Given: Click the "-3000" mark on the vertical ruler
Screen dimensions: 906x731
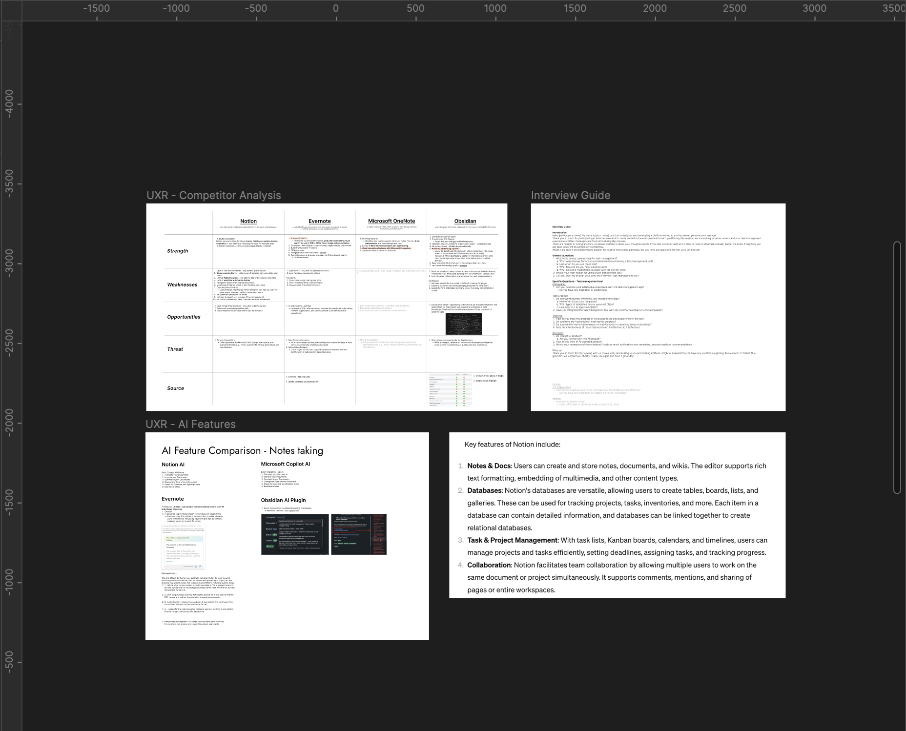Looking at the screenshot, I should tap(9, 264).
